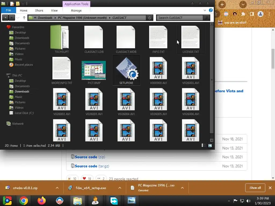The width and height of the screenshot is (275, 206).
Task: Open new tab plus button in Chrome
Action: click(x=222, y=5)
